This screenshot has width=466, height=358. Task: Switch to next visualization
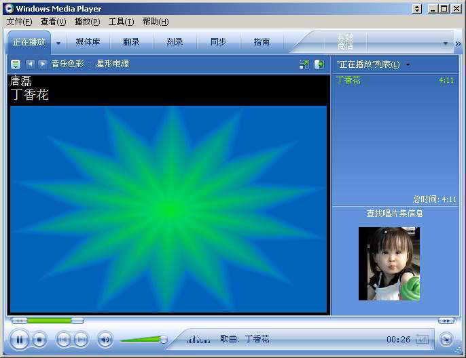[x=42, y=64]
